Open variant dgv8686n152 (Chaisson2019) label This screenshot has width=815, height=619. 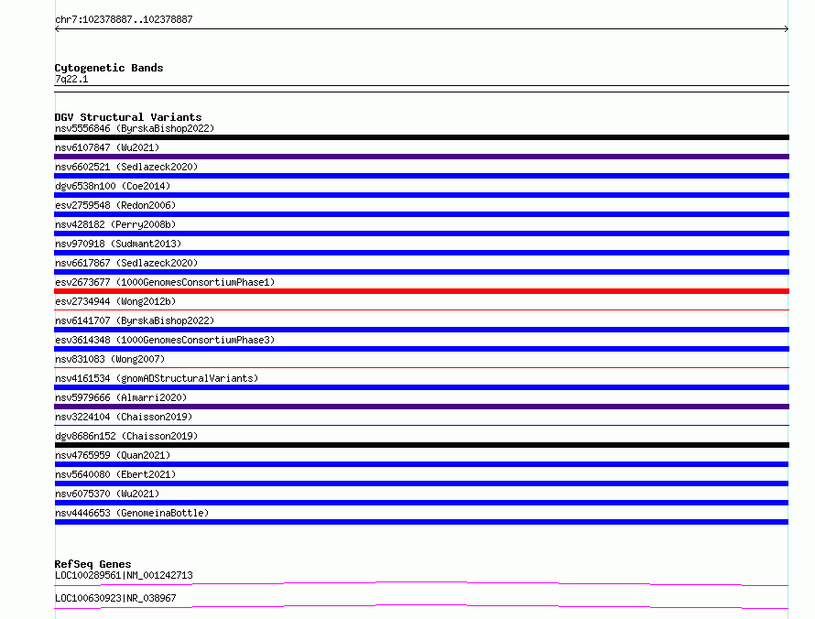[126, 436]
